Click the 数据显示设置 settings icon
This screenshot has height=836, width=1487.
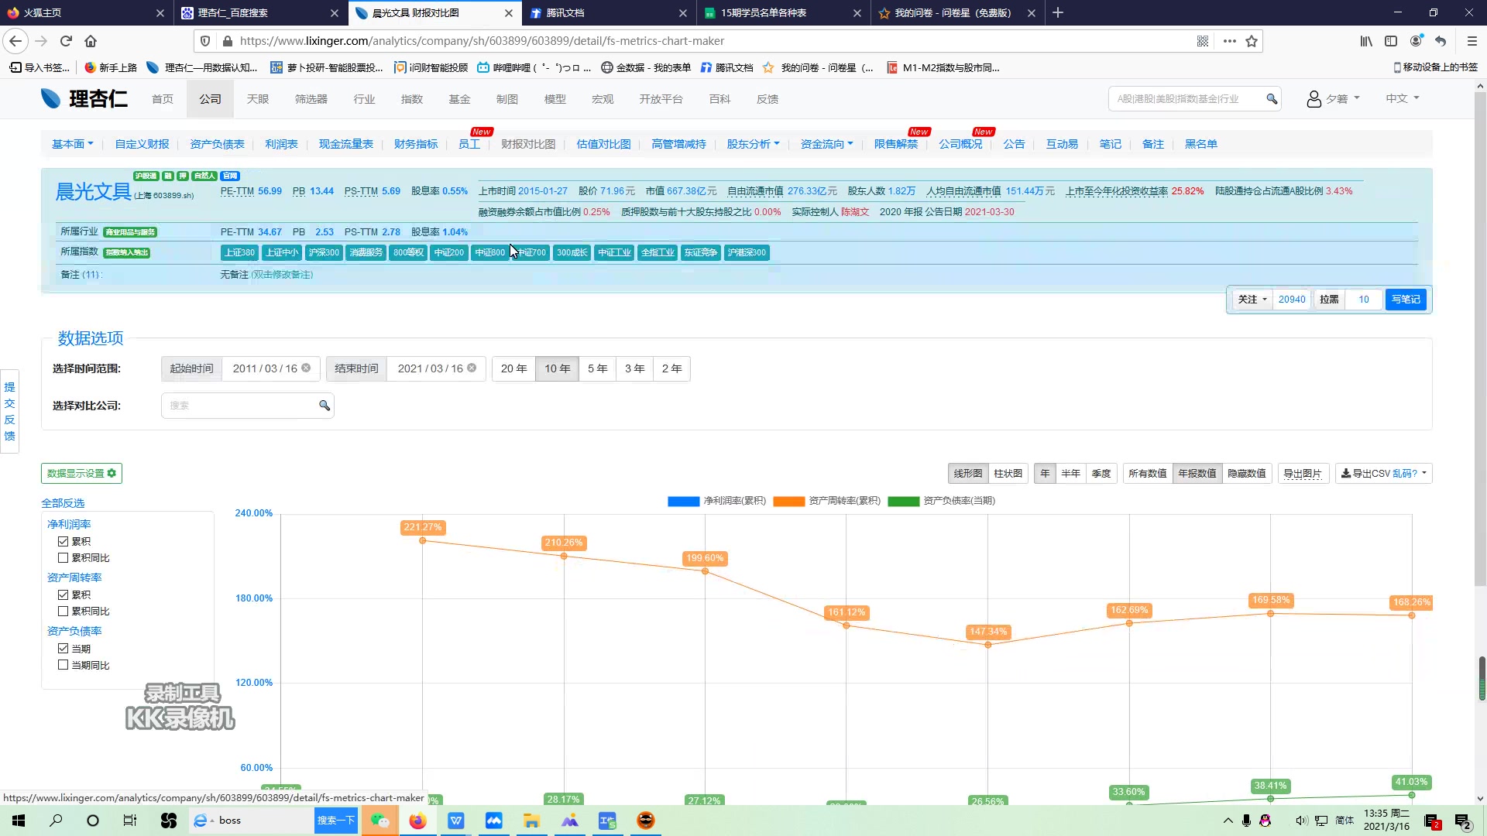coord(112,473)
